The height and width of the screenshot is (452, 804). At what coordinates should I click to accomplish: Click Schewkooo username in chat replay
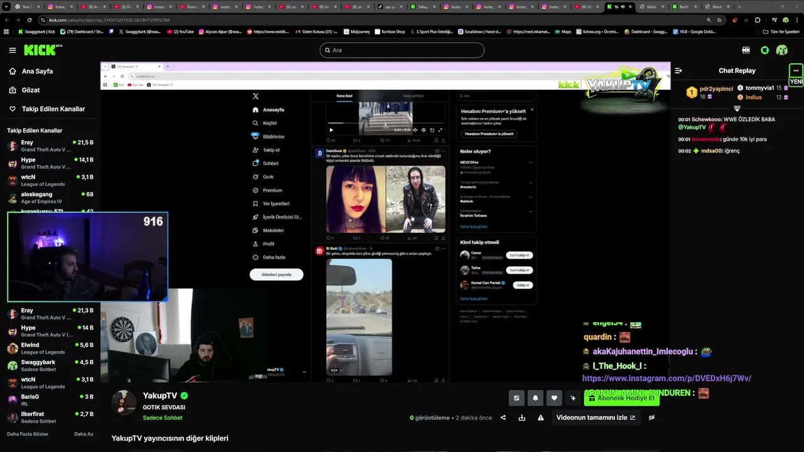[707, 119]
